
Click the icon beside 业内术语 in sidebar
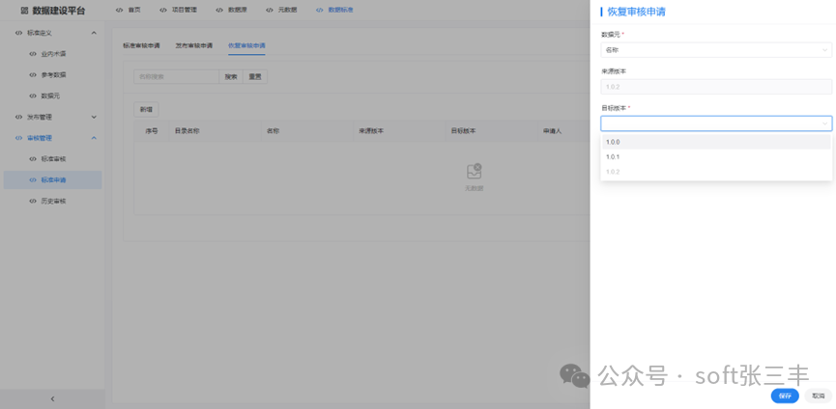pos(33,54)
